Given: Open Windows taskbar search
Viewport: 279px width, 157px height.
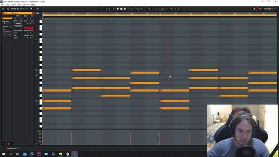Looking at the screenshot, I should (x=10, y=154).
